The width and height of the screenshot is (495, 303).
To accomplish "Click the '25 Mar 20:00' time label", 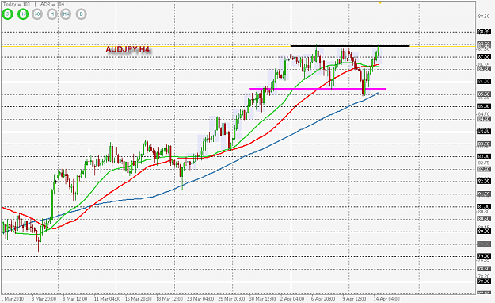I will point(232,299).
